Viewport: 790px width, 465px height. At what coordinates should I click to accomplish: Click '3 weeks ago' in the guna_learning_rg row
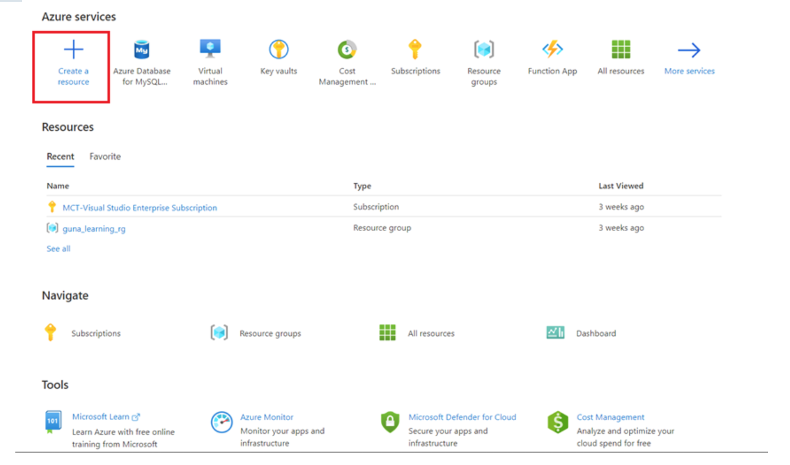[x=621, y=228]
